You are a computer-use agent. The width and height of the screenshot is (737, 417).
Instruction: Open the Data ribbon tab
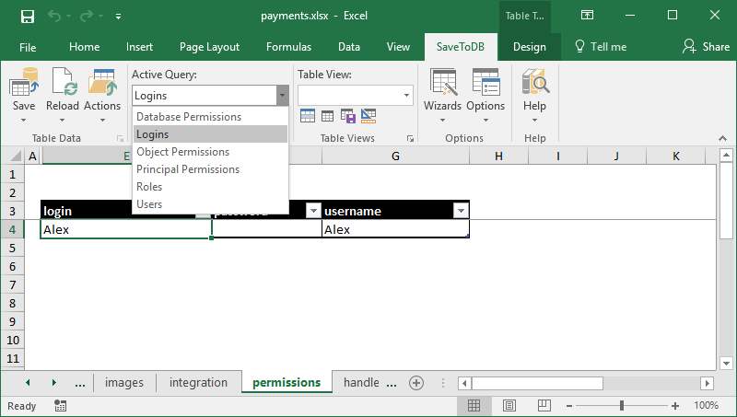coord(349,47)
